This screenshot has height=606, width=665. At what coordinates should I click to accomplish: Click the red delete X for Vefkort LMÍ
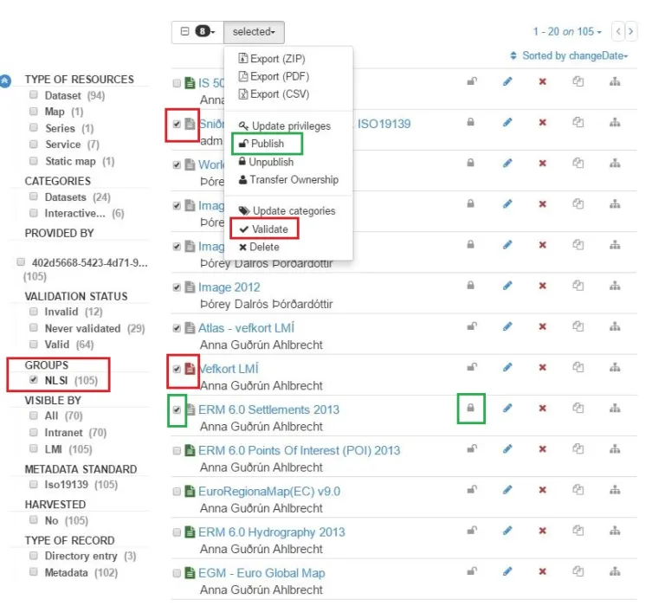coord(543,367)
